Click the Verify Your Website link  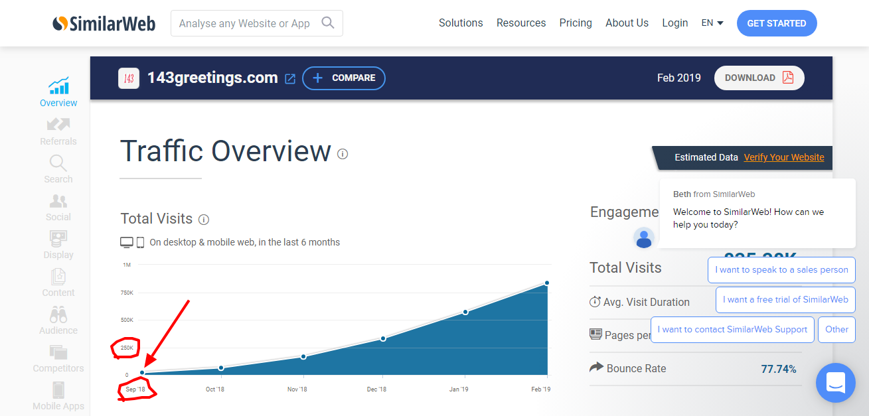(784, 157)
